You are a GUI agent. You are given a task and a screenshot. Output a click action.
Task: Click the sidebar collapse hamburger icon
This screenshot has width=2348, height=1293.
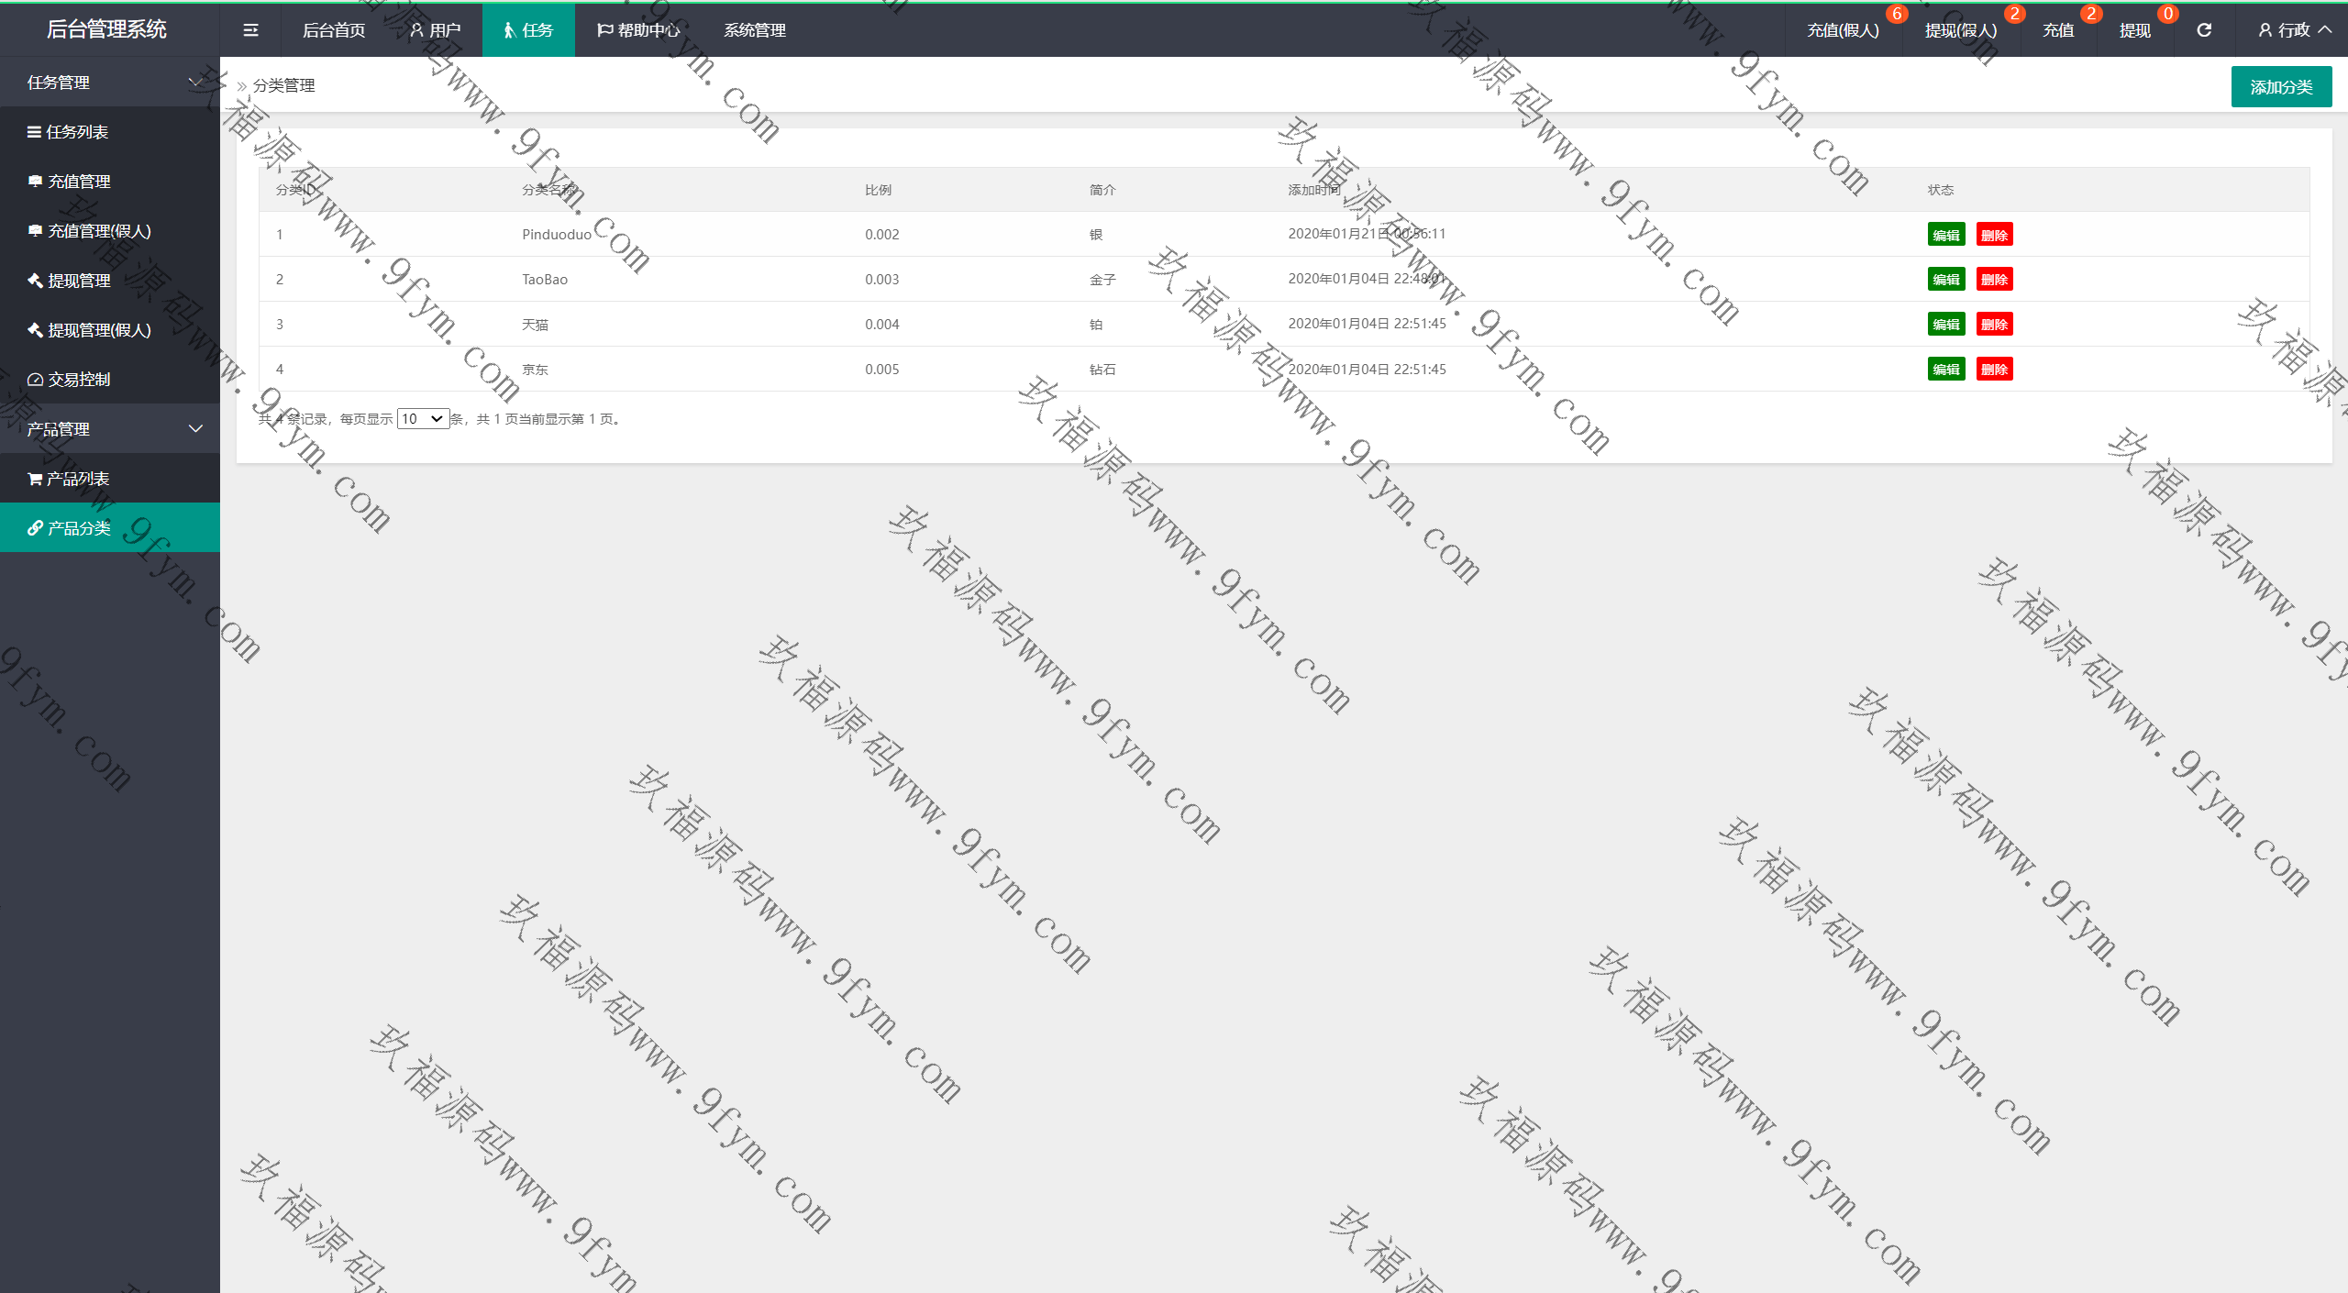(x=250, y=30)
